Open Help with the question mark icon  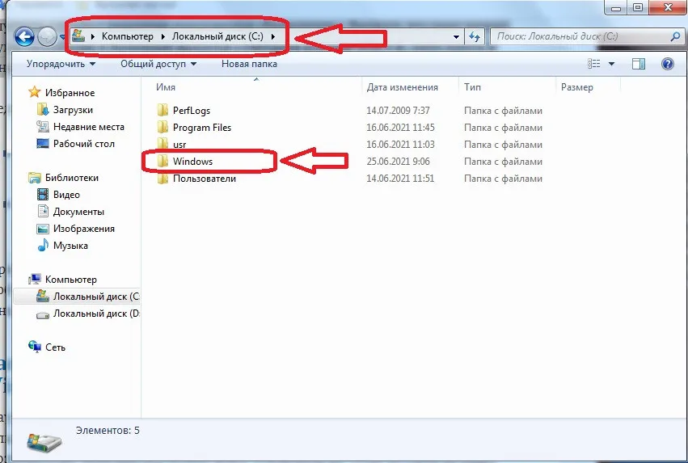click(x=667, y=64)
